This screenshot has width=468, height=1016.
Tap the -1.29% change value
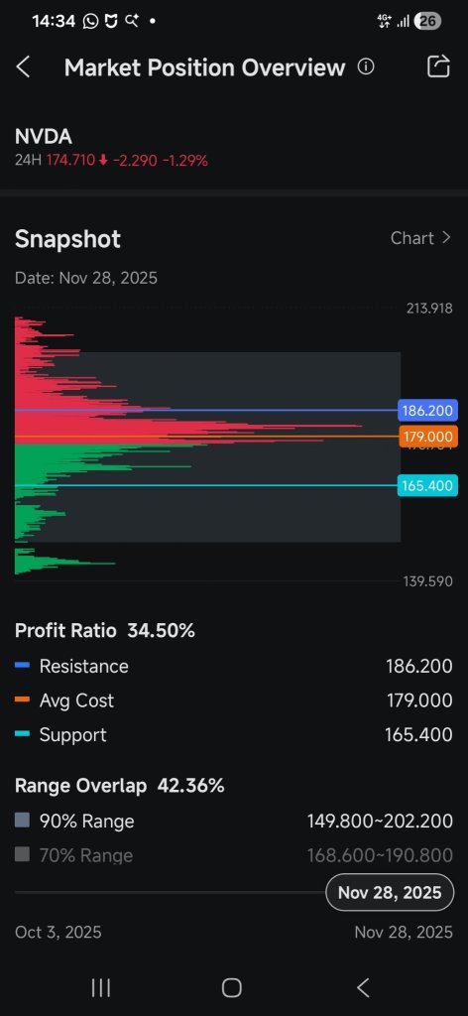[x=185, y=160]
